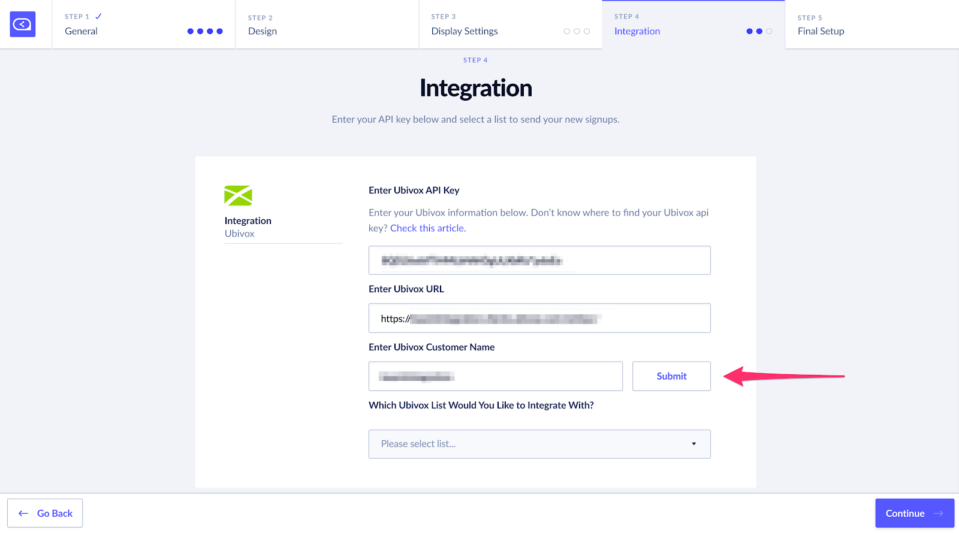
Task: Open Step 1 General tab
Action: click(144, 25)
